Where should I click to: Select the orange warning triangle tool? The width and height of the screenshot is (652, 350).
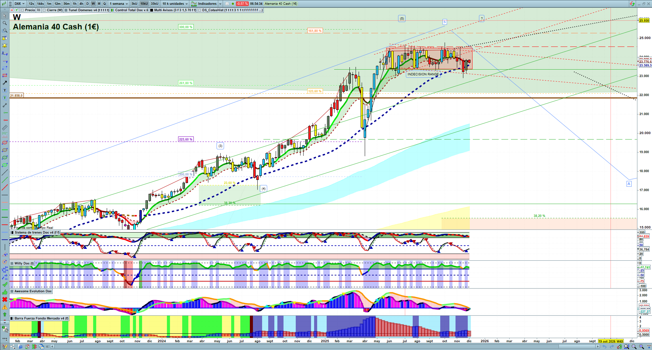coord(5,307)
